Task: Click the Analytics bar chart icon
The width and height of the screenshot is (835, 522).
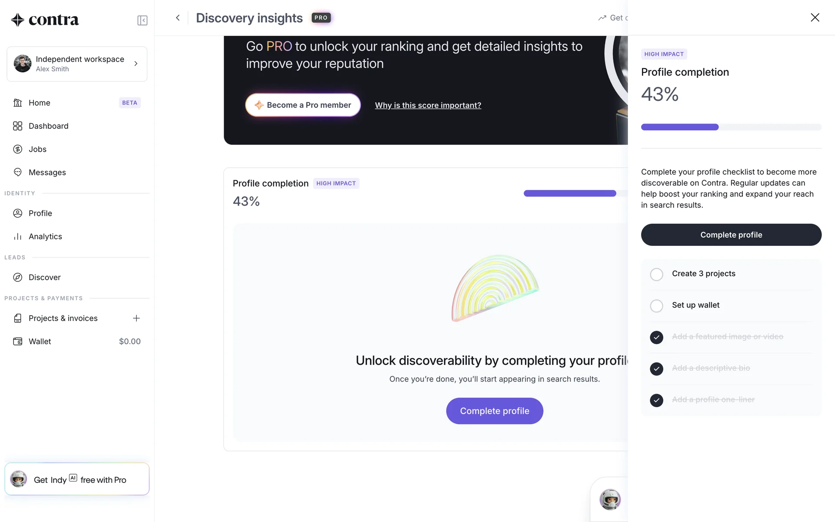Action: pyautogui.click(x=17, y=237)
